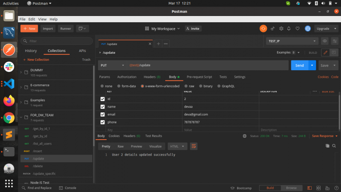The height and width of the screenshot is (192, 341).
Task: Uncheck the phone parameter checkbox
Action: (x=103, y=122)
